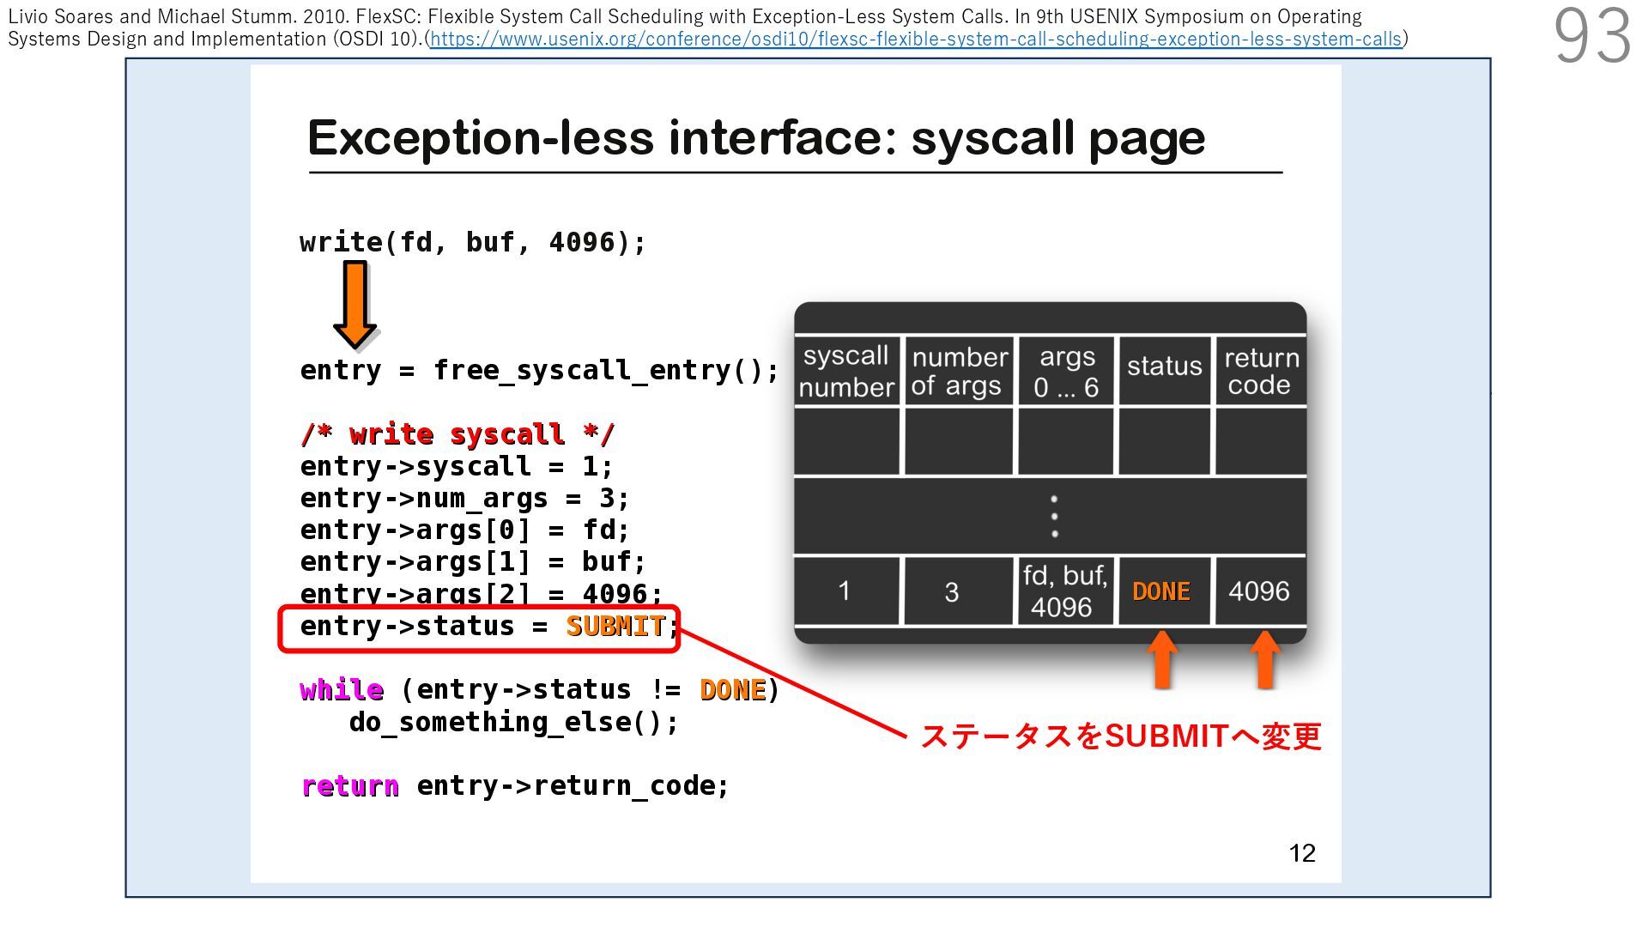
Task: Open the USENIX OSDI10 FlexSC hyperlink
Action: click(x=915, y=39)
